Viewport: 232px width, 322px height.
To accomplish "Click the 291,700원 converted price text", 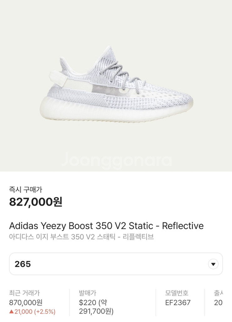I will point(96,312).
